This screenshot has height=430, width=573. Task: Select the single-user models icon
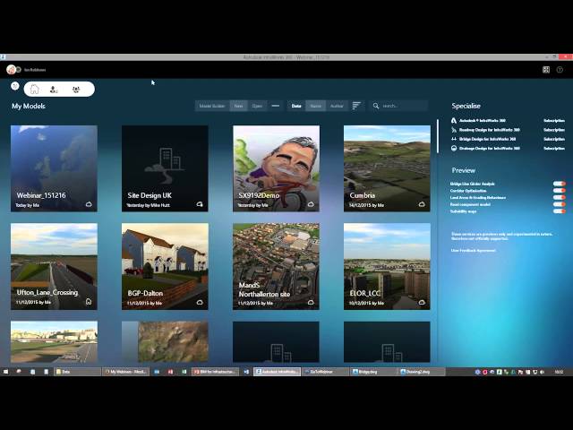pos(54,90)
